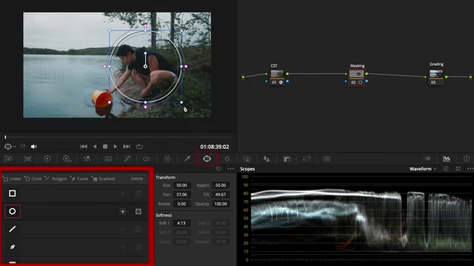Open the Curves palette
Screen dimensions: 474x266
pos(127,159)
